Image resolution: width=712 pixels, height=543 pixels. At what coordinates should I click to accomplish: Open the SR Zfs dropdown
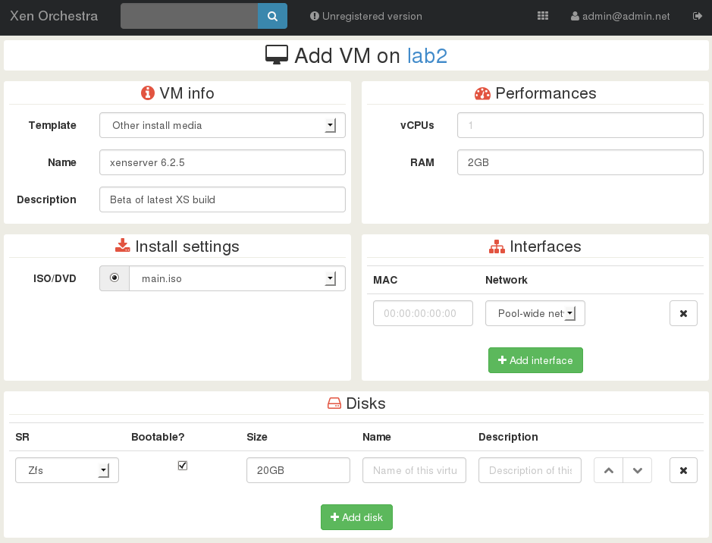tap(67, 470)
